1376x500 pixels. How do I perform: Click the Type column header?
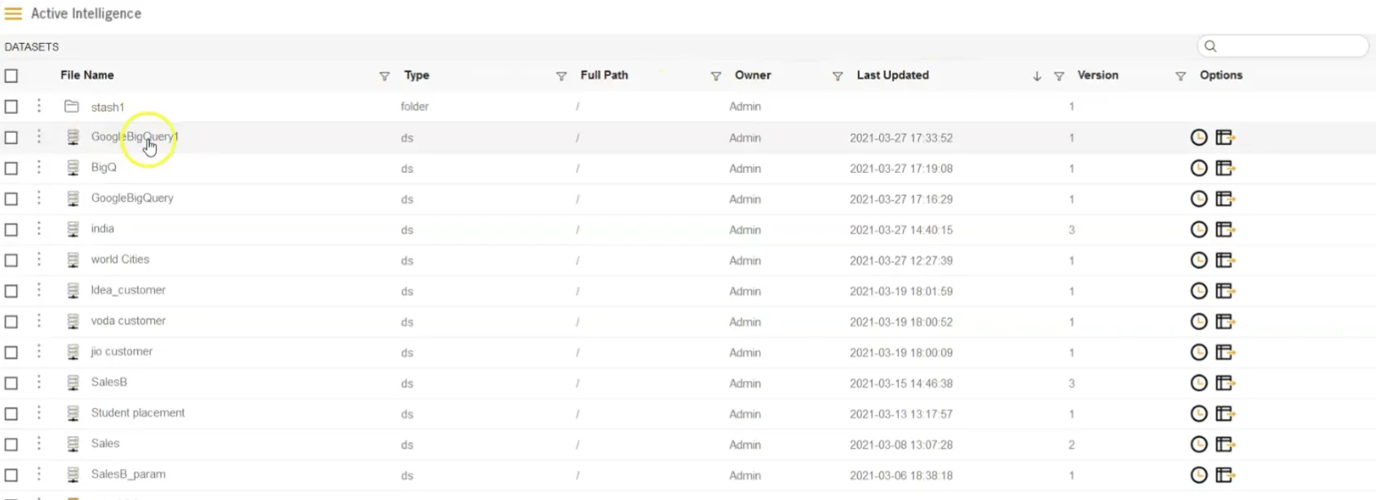[x=417, y=75]
